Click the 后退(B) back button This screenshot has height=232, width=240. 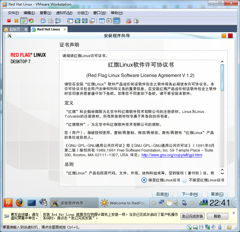coord(162,194)
